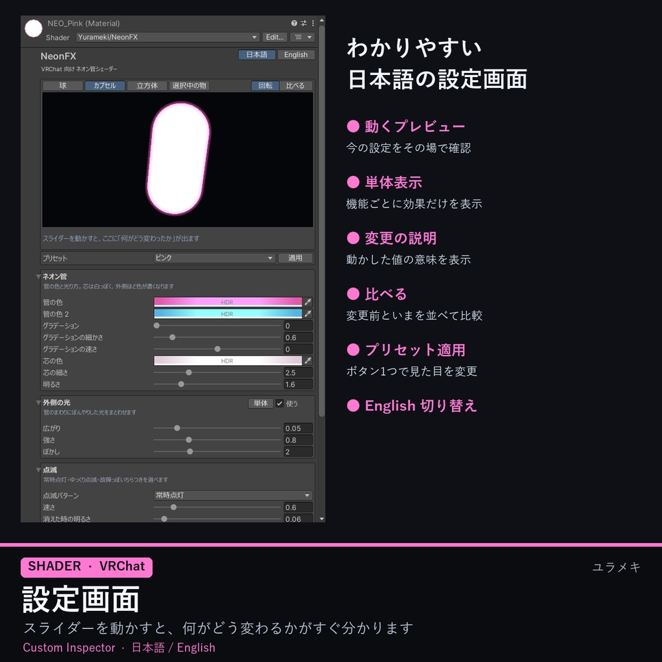Screen dimensions: 662x662
Task: Open the material help icon
Action: tap(294, 23)
